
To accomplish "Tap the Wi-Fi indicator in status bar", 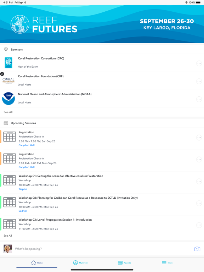I will coord(187,2).
